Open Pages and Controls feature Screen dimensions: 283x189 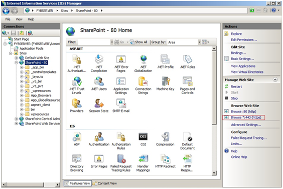[188, 85]
